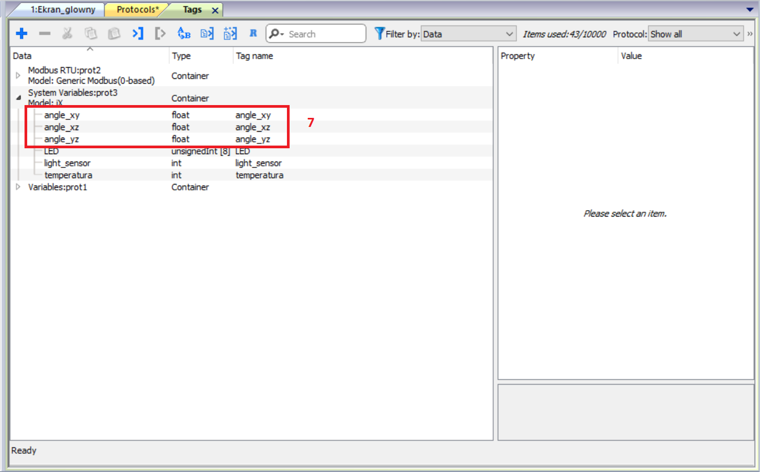Click the Type column header

[201, 55]
